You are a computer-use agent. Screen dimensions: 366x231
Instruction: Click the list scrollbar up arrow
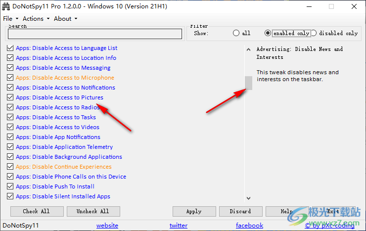(249, 49)
